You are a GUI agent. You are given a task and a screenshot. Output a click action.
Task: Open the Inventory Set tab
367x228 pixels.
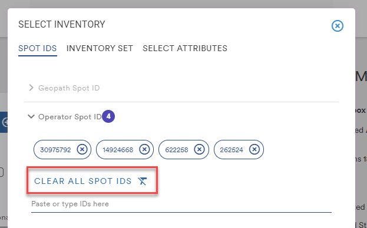coord(100,48)
